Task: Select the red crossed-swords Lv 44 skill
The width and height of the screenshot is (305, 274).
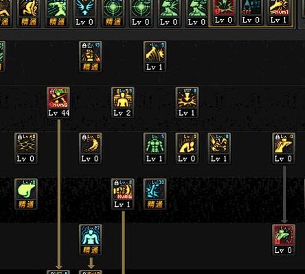Action: (x=58, y=102)
